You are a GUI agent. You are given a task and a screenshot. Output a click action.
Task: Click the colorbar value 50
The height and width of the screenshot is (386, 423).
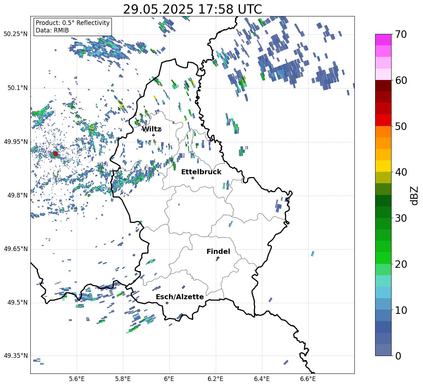(401, 126)
